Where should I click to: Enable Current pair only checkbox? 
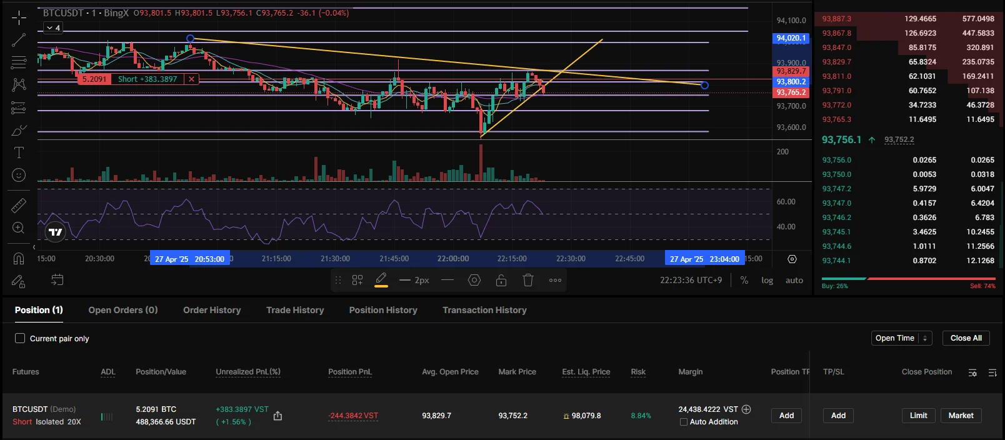click(20, 338)
